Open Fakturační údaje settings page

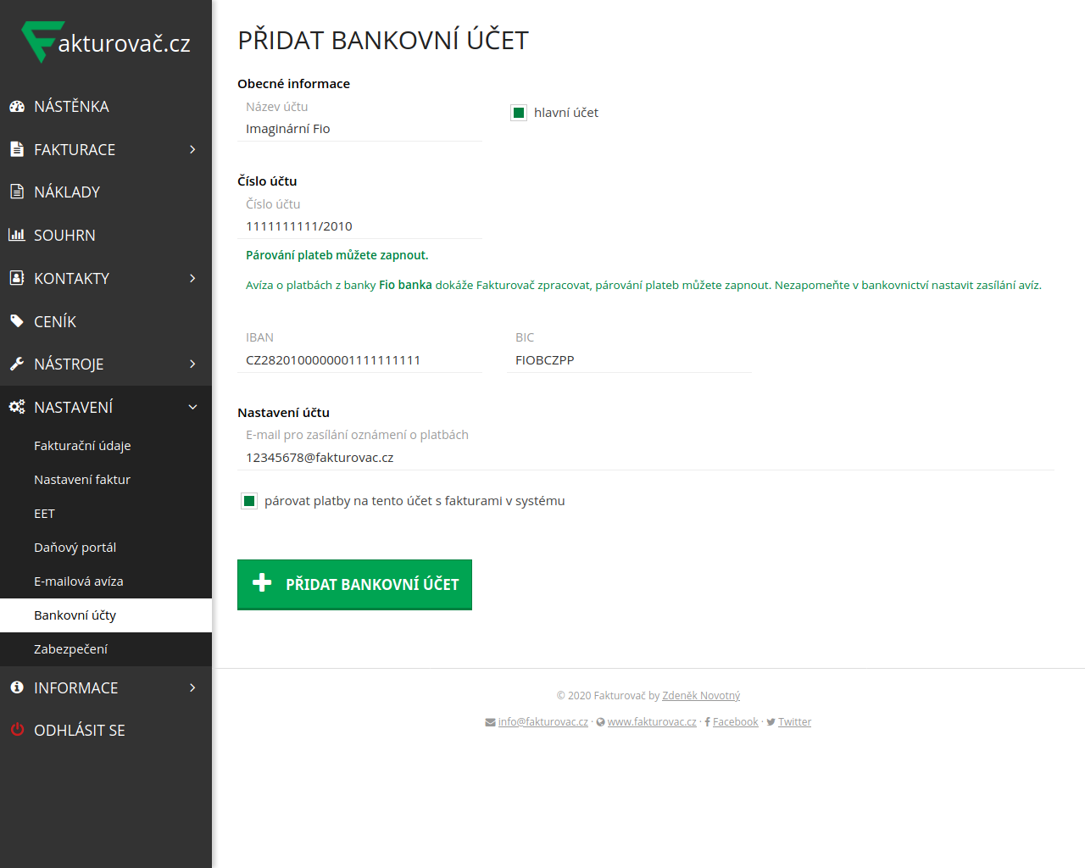[x=82, y=446]
